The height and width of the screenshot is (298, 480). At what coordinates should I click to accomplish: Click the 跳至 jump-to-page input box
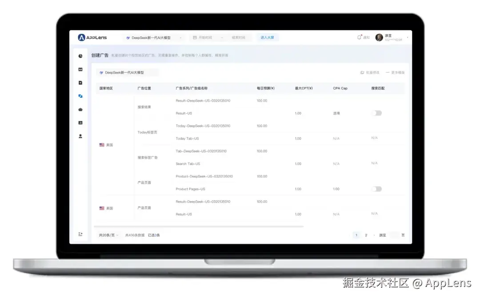pyautogui.click(x=394, y=235)
